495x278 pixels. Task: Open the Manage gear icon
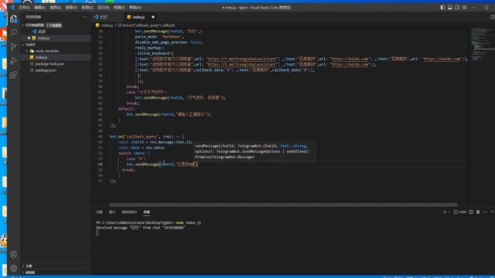tap(14, 268)
